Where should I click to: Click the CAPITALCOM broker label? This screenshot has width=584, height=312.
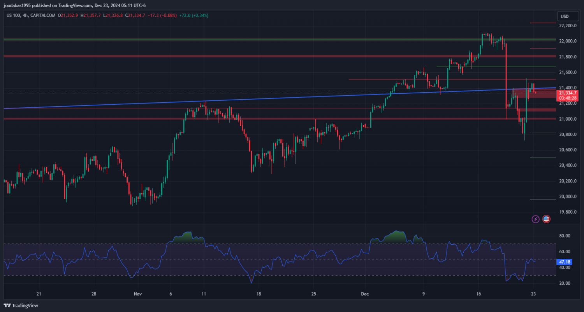click(43, 15)
